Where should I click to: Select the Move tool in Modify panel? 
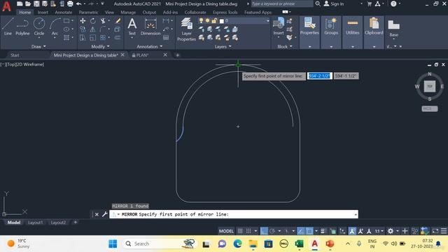(x=83, y=21)
